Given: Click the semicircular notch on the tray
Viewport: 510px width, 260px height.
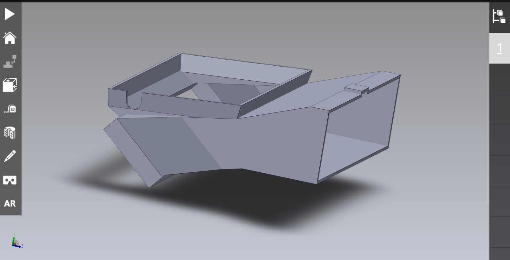Looking at the screenshot, I should 133,101.
